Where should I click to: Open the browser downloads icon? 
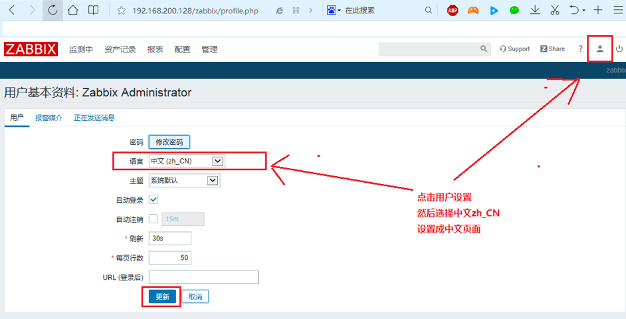click(535, 11)
